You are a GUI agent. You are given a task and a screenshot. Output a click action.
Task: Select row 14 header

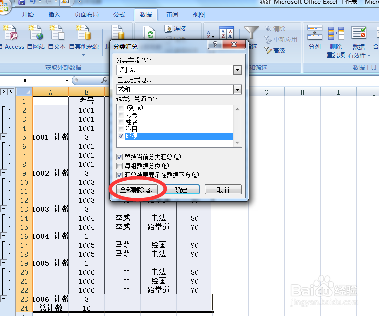24,218
